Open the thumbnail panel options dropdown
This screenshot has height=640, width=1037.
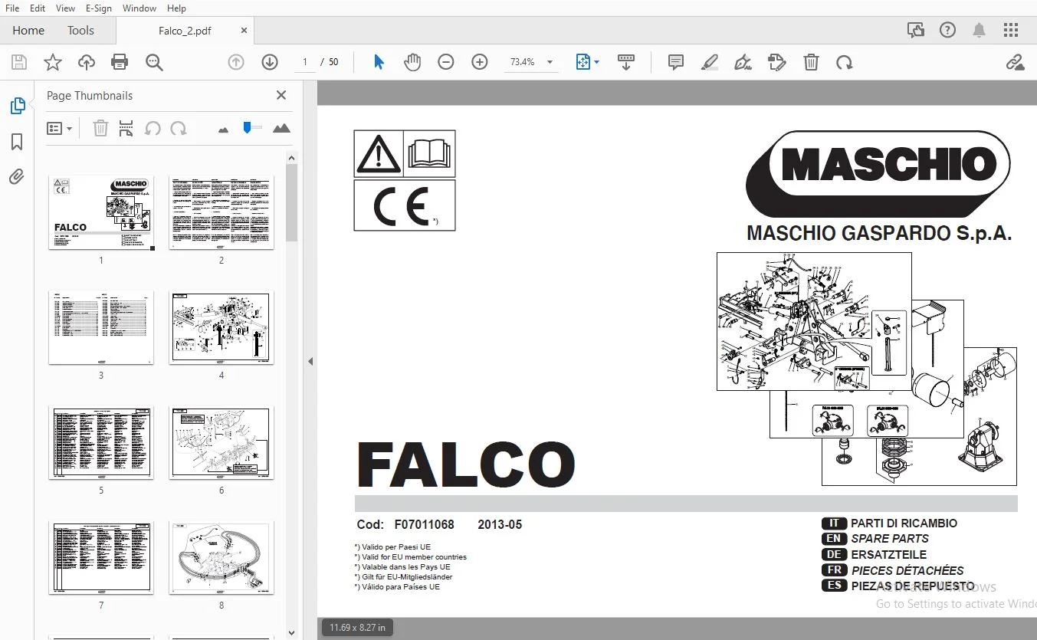pos(59,128)
